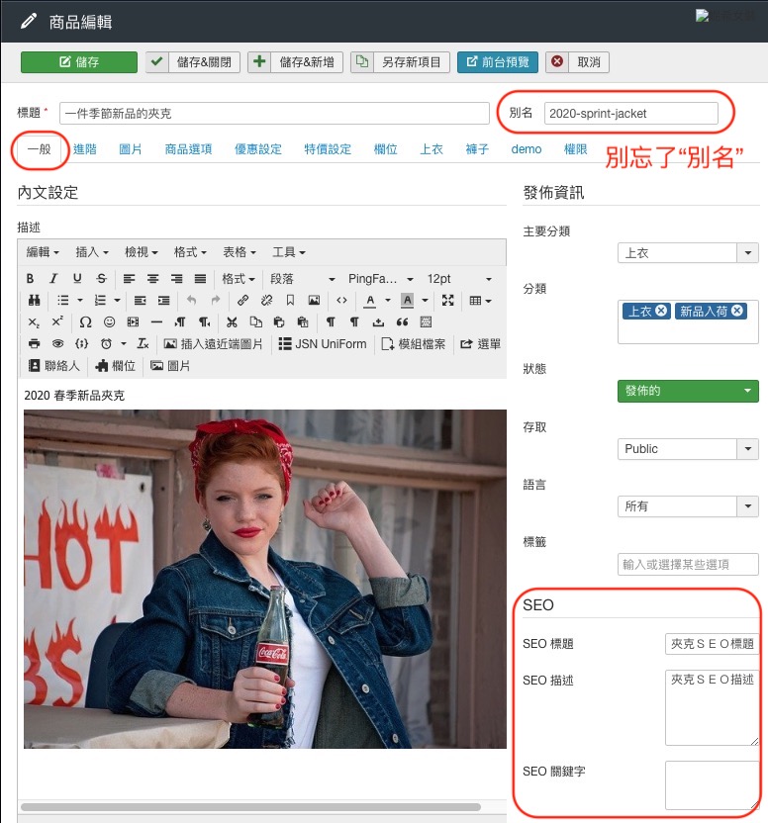The height and width of the screenshot is (823, 768).
Task: Open the 狀態 dropdown showing 發佈的
Action: pyautogui.click(x=688, y=391)
